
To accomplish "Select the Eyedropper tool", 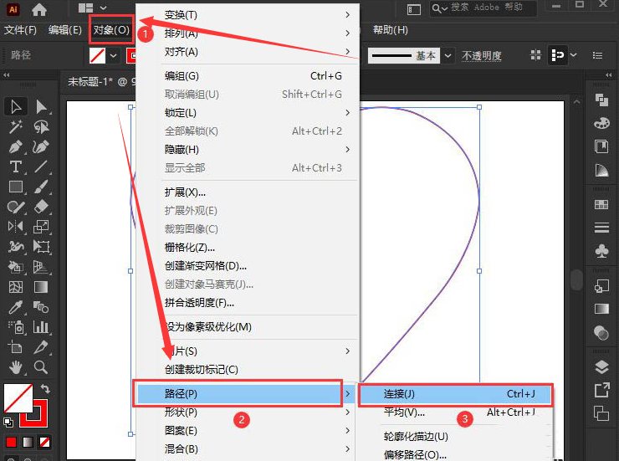I will click(16, 307).
